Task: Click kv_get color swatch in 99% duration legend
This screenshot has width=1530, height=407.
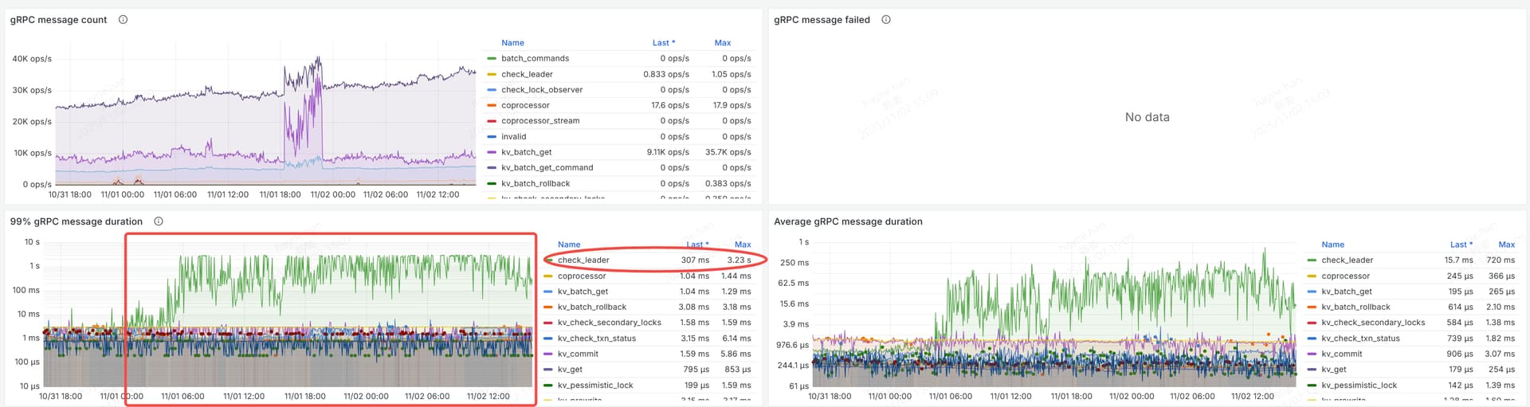Action: coord(547,370)
